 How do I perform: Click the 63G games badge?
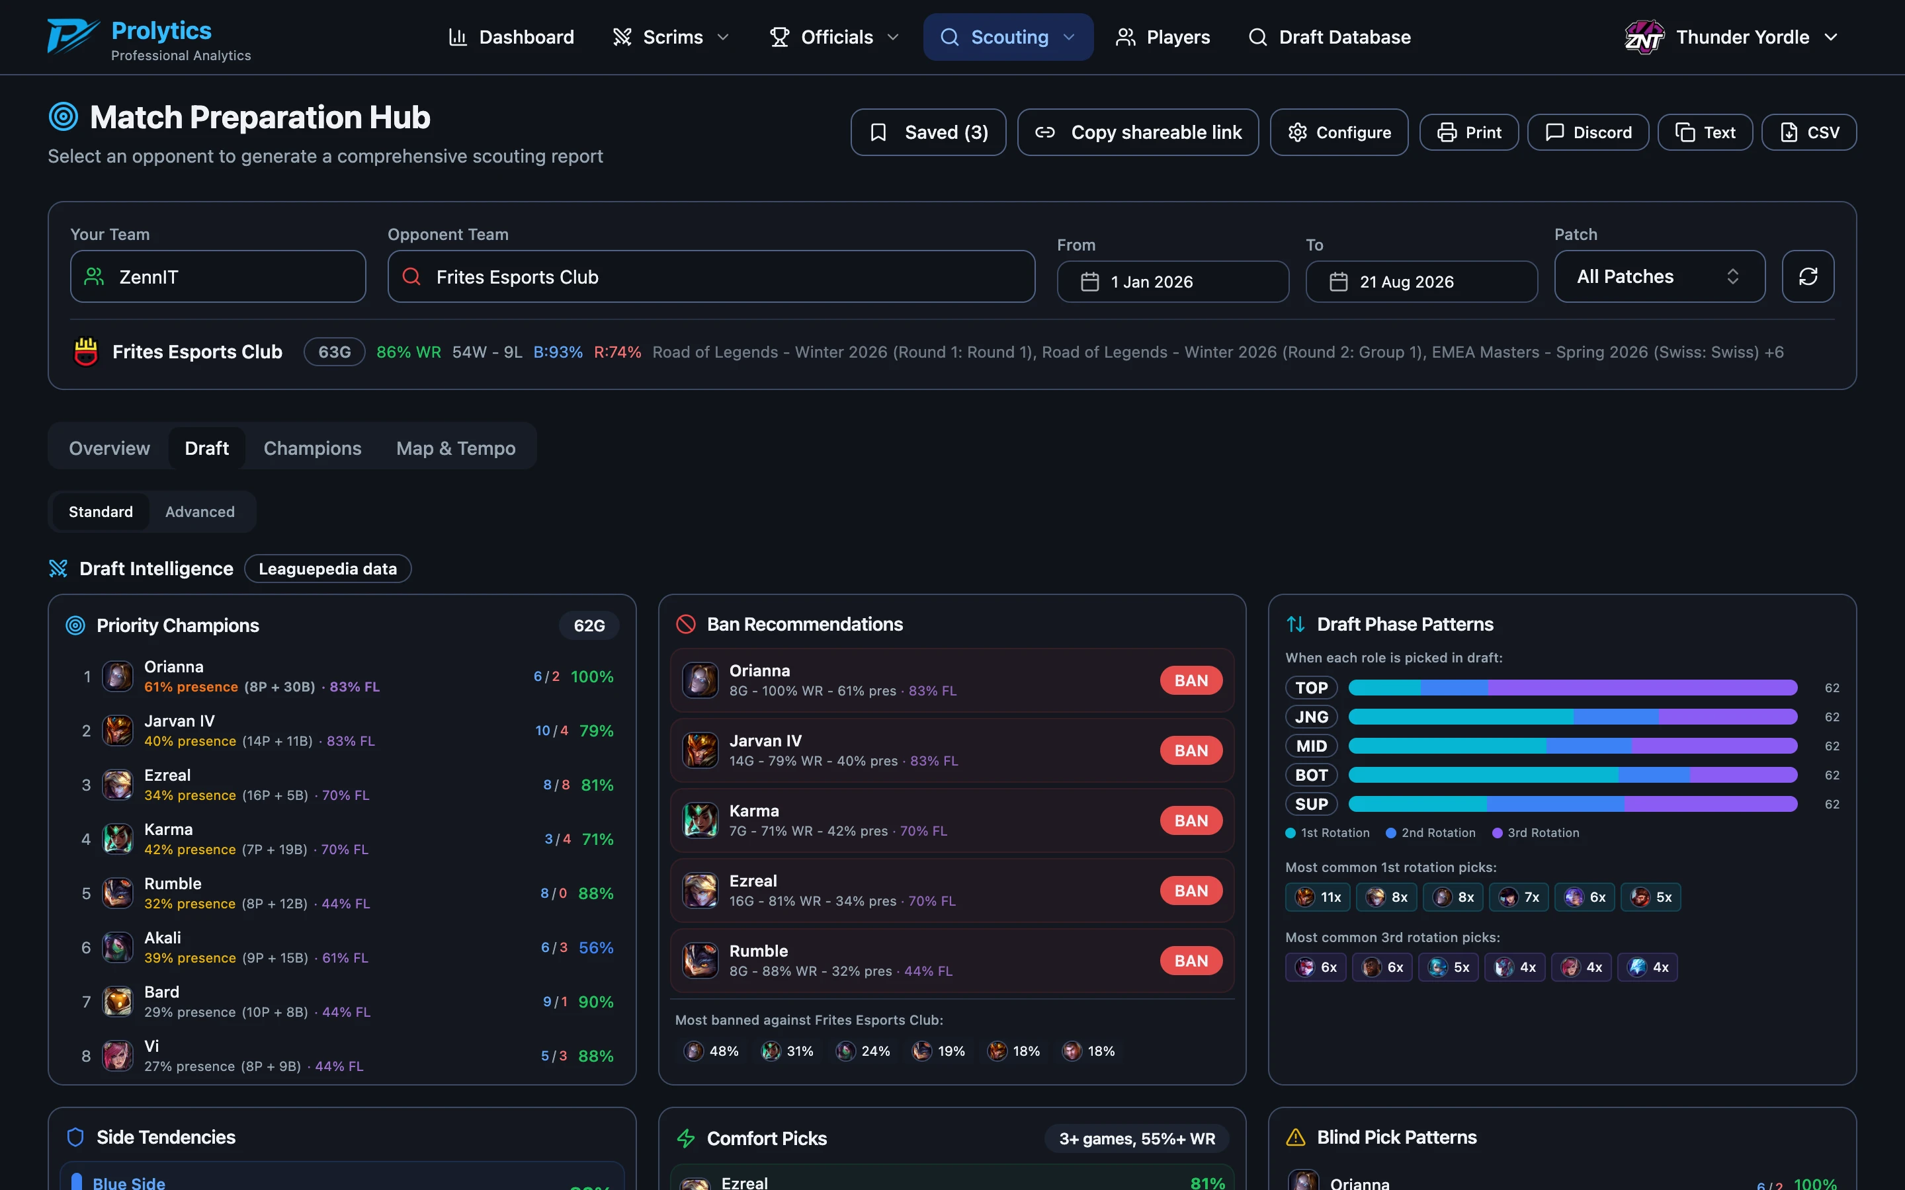[x=335, y=352]
